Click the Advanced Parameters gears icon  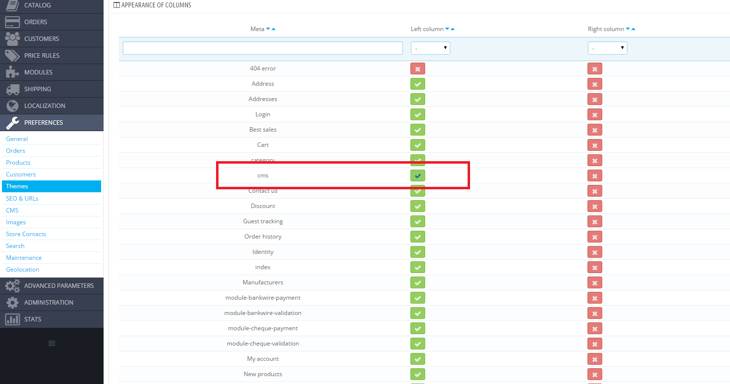pos(12,285)
